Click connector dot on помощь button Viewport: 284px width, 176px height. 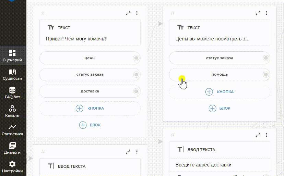click(266, 74)
